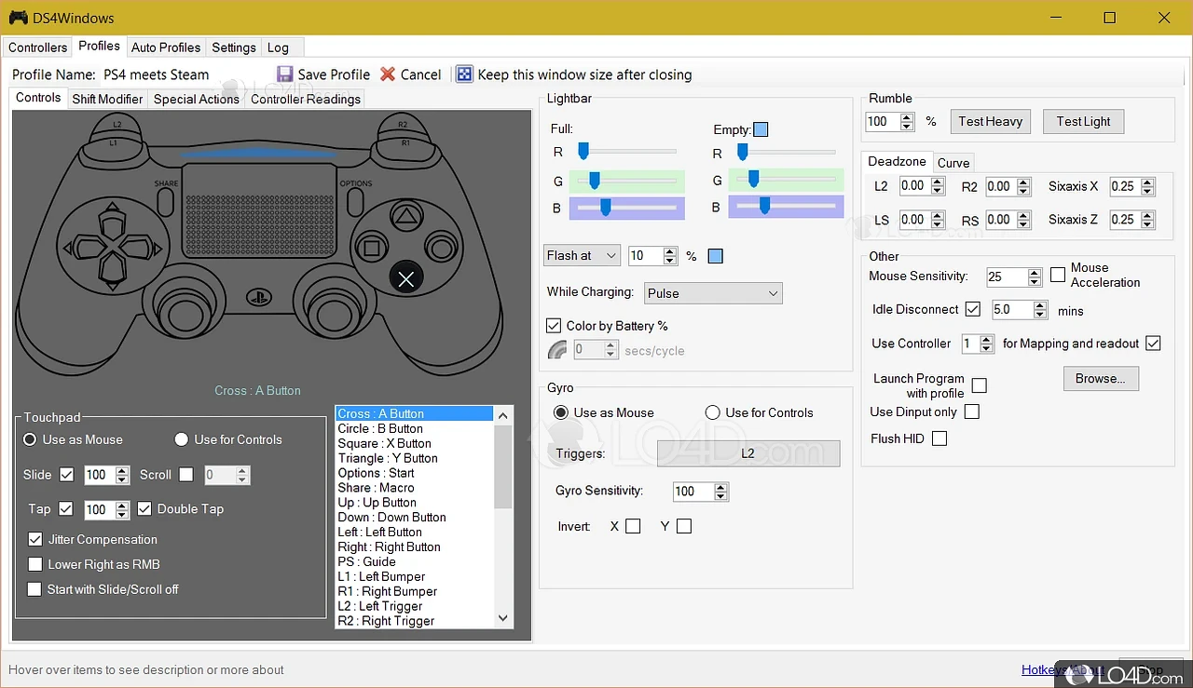Click the R2 trigger on controller image
1193x688 pixels.
point(401,124)
